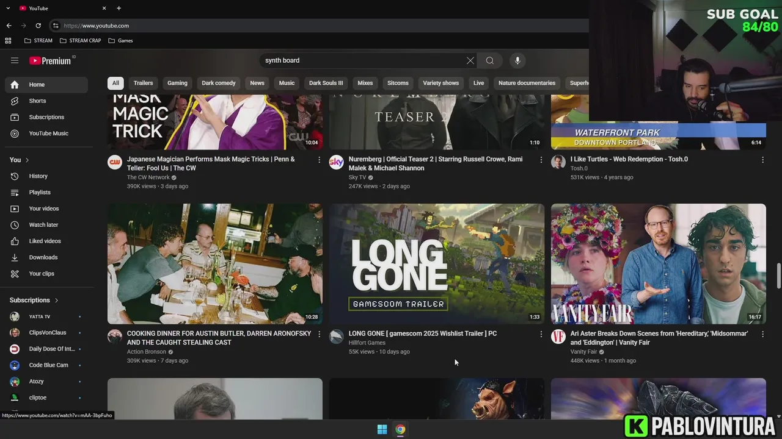The height and width of the screenshot is (439, 782).
Task: Click the YouTube Premium logo
Action: click(51, 60)
